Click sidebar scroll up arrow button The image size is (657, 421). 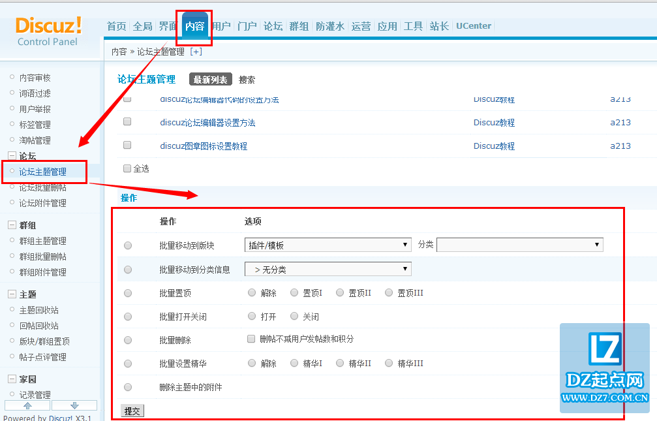[27, 405]
